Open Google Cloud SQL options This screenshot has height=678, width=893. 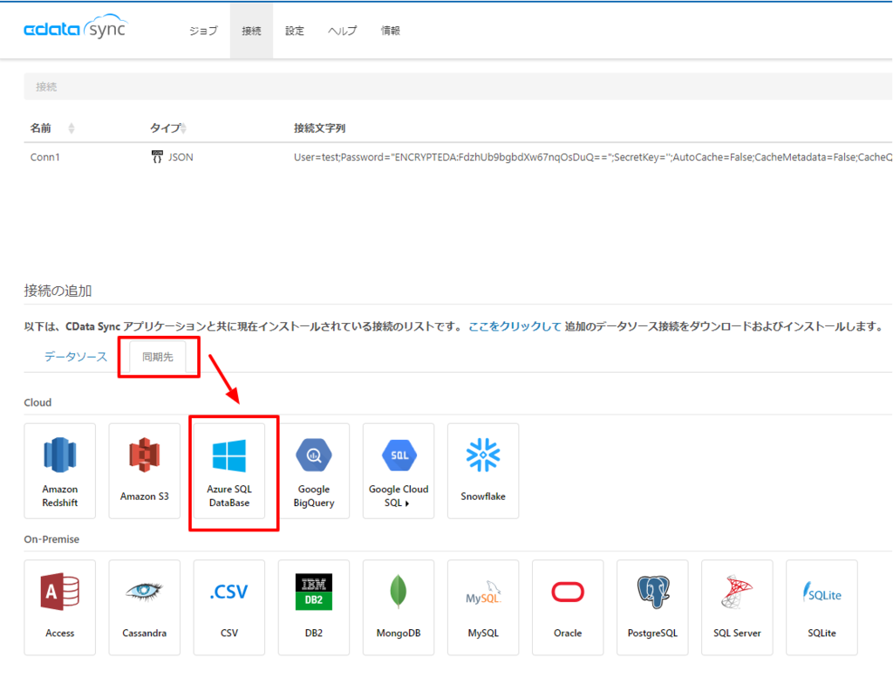(399, 470)
